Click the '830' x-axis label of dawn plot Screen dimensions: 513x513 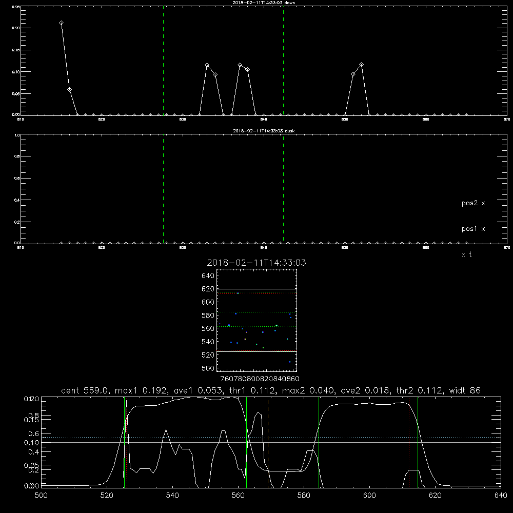(183, 120)
